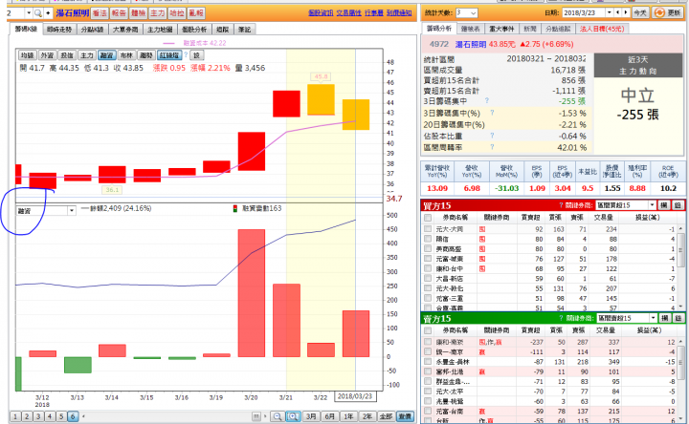Switch to the 分點追蹤 tab
Viewport: 689px width, 424px height.
tap(558, 29)
